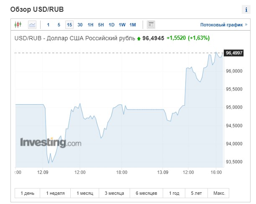The width and height of the screenshot is (256, 204).
Task: Click the green up arrow indicator
Action: 139,39
